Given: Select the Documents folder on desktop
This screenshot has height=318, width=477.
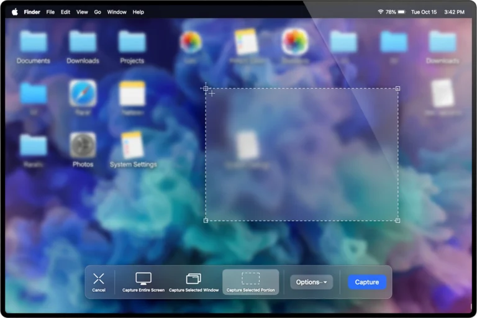Looking at the screenshot, I should pyautogui.click(x=34, y=42).
